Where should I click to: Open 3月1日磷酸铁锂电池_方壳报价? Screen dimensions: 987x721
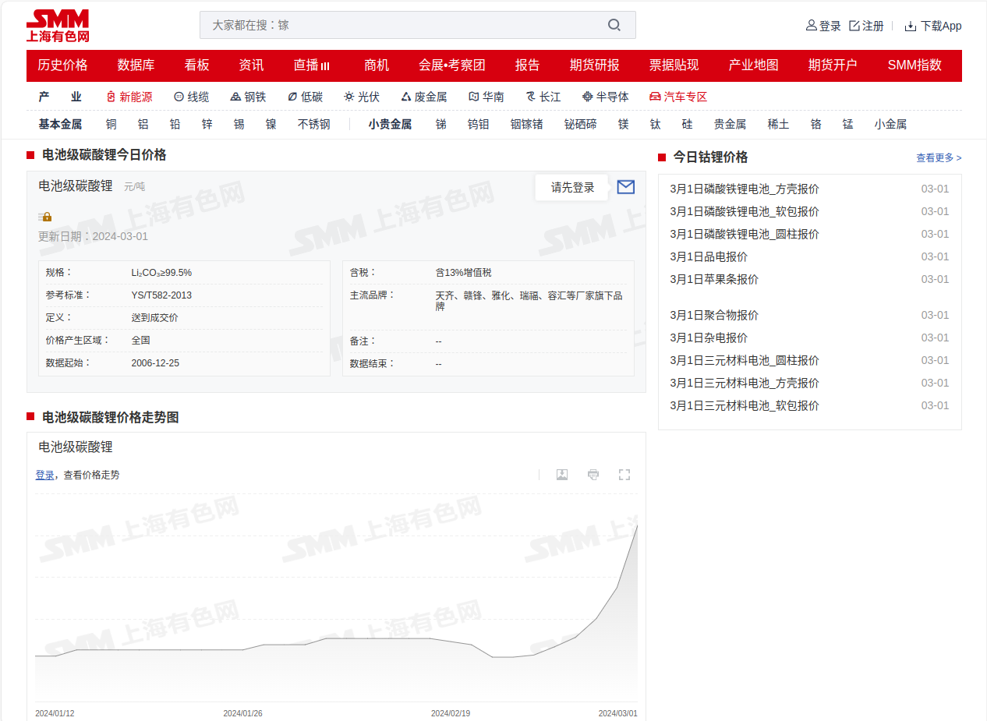pyautogui.click(x=745, y=189)
